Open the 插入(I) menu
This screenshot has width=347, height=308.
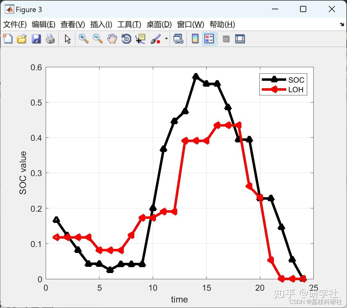[x=101, y=24]
